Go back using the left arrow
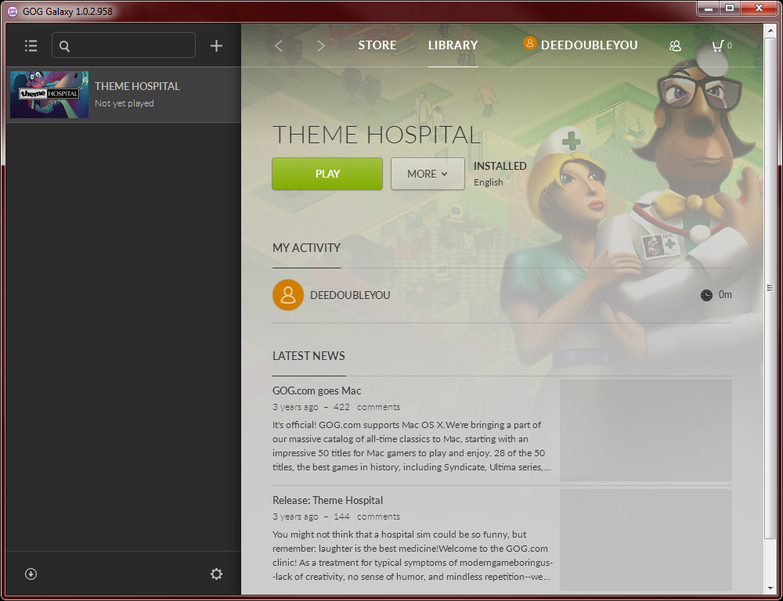 (x=279, y=45)
